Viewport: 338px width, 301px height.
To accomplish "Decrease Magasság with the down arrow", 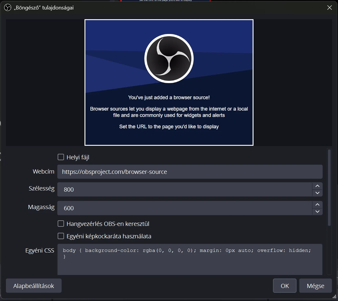I will tap(317, 211).
